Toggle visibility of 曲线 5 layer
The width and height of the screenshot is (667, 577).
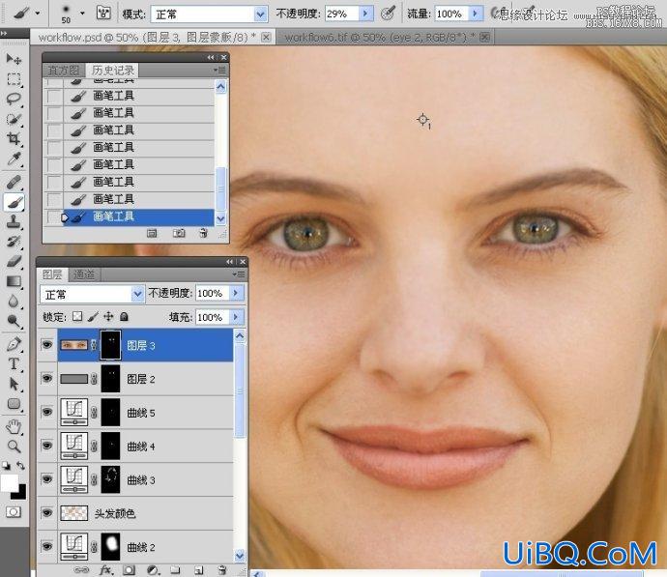click(47, 412)
